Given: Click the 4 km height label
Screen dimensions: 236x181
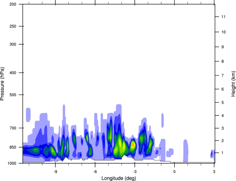Looking at the screenshot, I should [223, 116].
